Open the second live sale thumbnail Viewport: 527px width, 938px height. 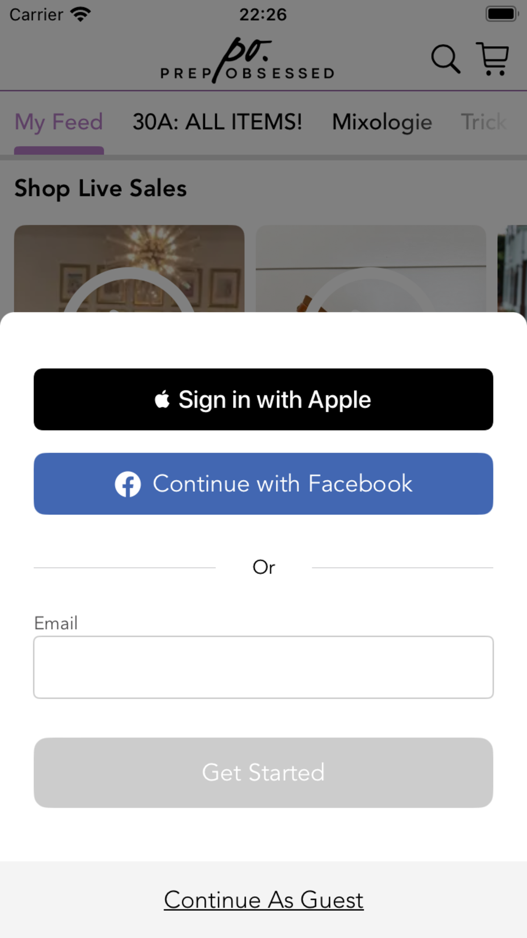[371, 269]
